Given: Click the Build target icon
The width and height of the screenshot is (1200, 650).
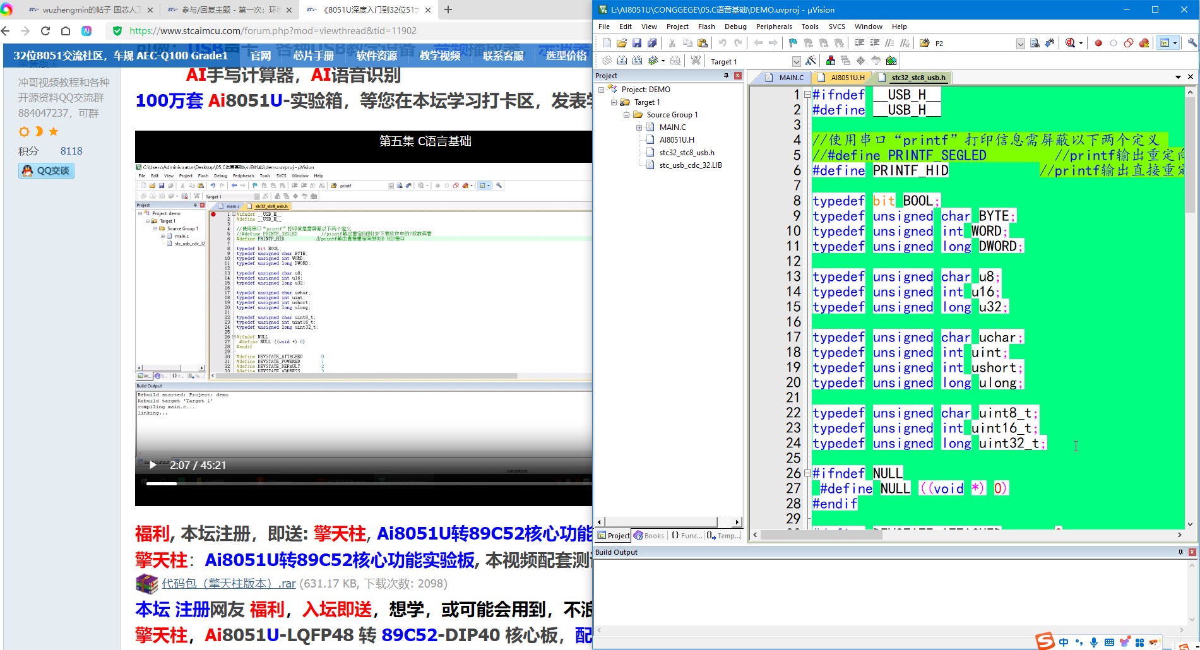Looking at the screenshot, I should click(622, 61).
